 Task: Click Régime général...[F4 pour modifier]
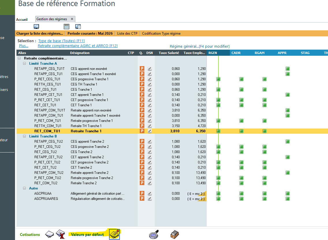[x=200, y=46]
